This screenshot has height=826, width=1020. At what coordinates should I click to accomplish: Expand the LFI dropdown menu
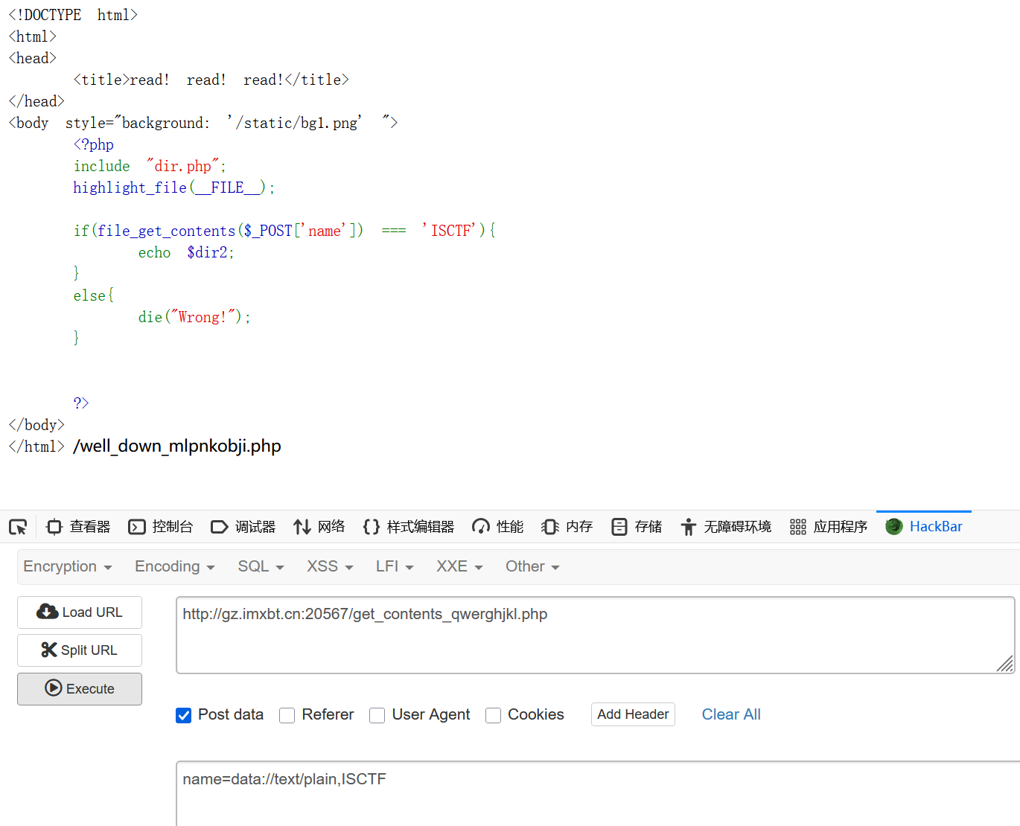coord(395,567)
